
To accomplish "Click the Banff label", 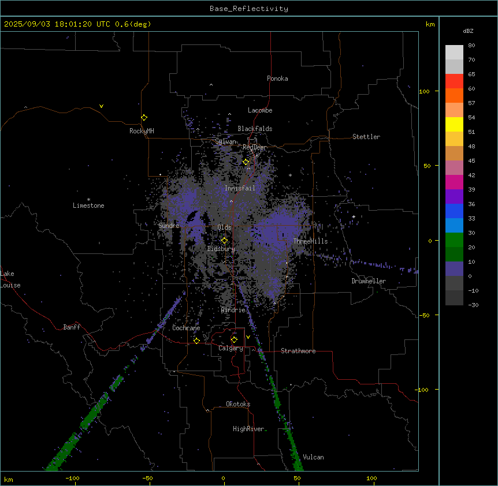I will coord(72,327).
